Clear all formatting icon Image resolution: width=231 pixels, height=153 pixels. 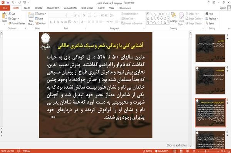(x=84, y=15)
